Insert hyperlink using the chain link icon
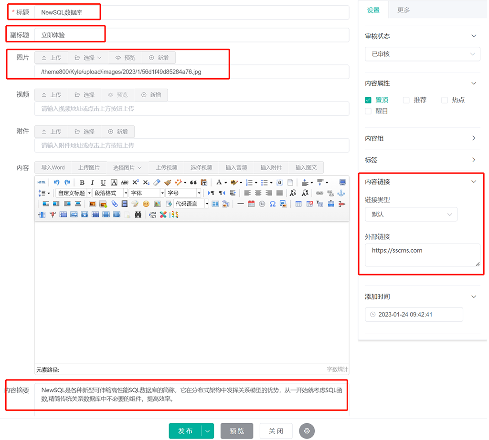Screen dimensions: 489x440 pos(319,193)
